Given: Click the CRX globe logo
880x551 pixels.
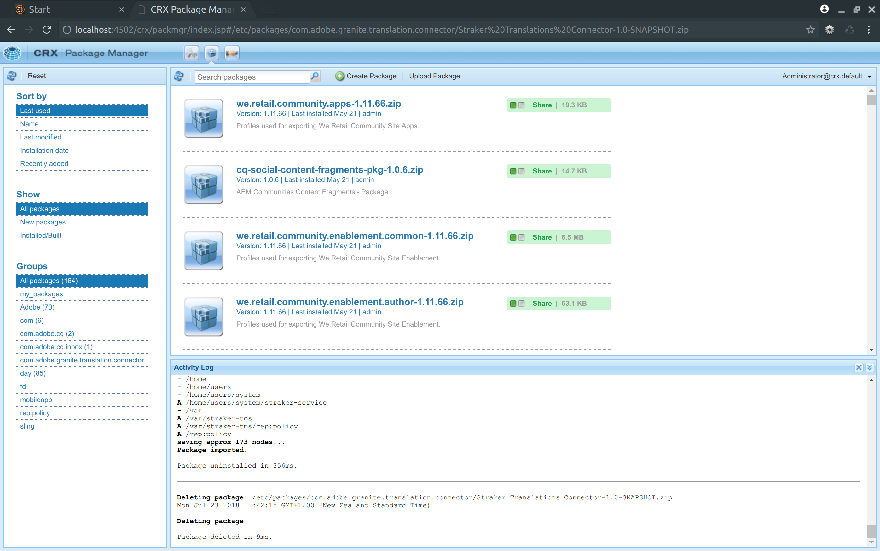Looking at the screenshot, I should tap(12, 53).
